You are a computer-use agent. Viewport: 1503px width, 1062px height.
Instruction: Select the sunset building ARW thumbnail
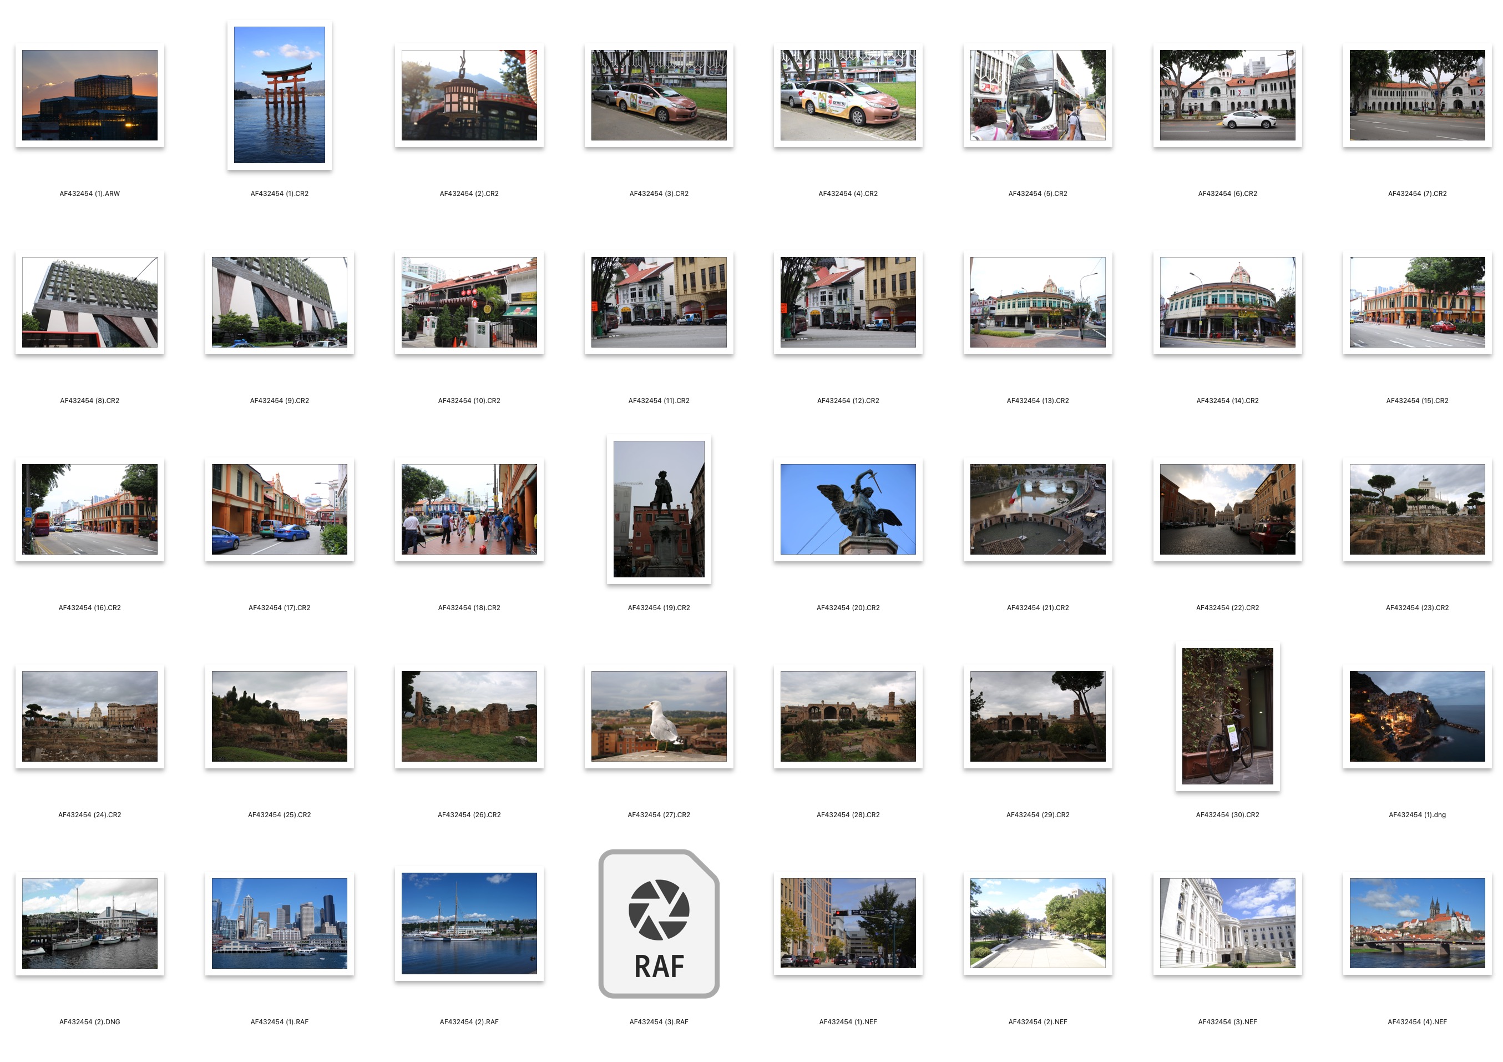click(90, 95)
